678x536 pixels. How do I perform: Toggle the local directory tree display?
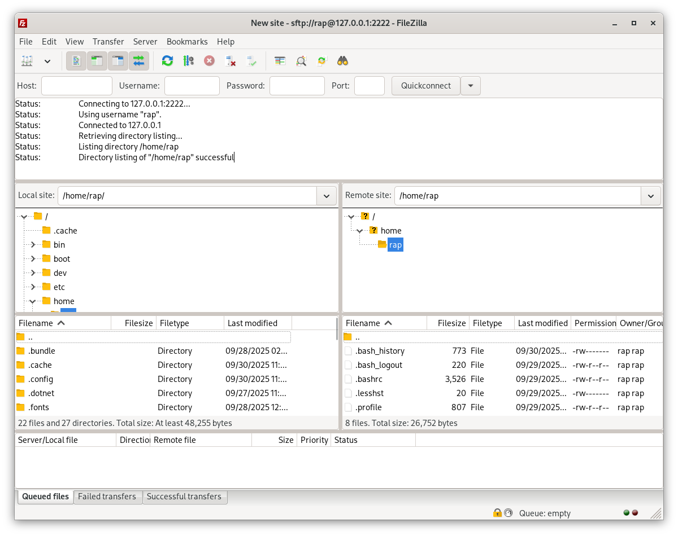[x=97, y=61]
